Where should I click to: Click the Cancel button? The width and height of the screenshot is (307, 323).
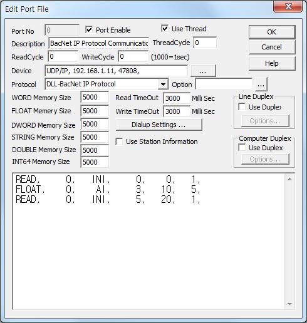pyautogui.click(x=272, y=47)
